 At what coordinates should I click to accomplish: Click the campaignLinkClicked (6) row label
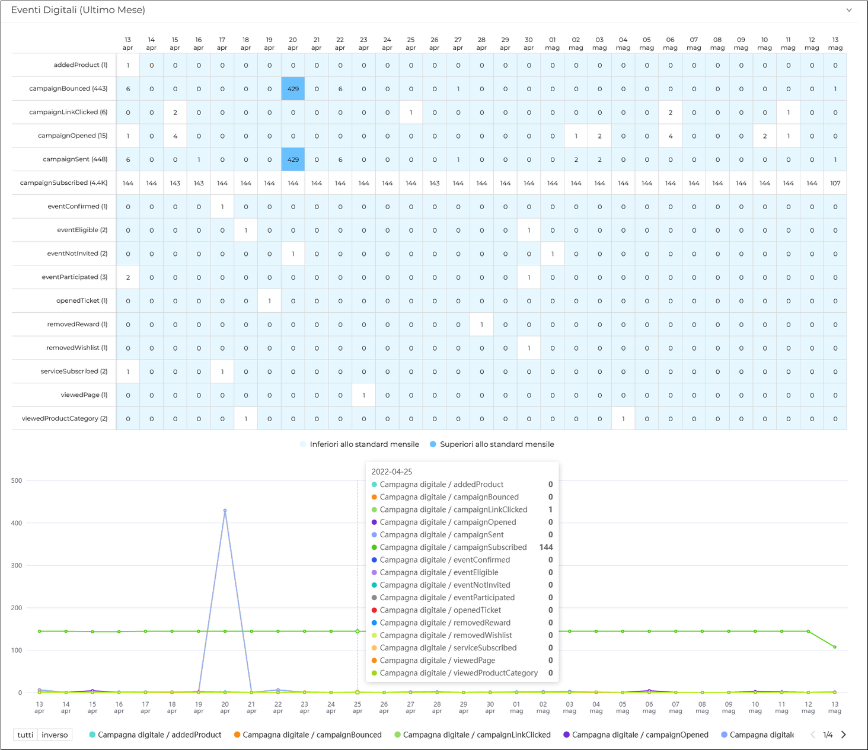coord(68,112)
